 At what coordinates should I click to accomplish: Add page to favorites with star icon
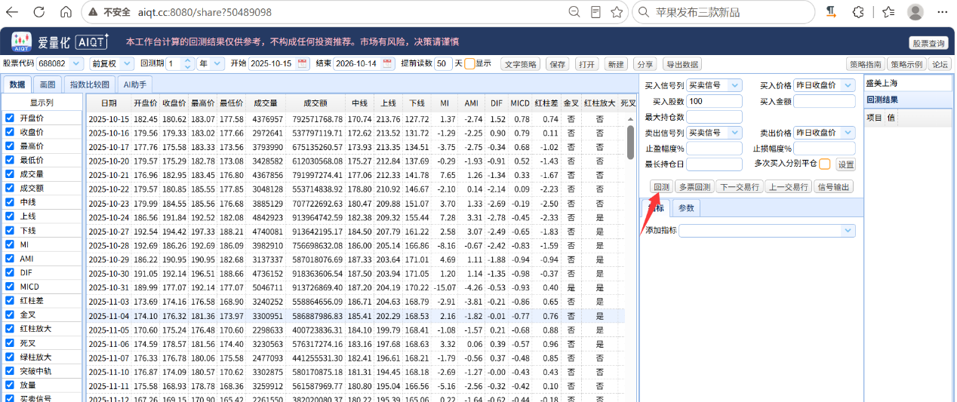tap(617, 12)
